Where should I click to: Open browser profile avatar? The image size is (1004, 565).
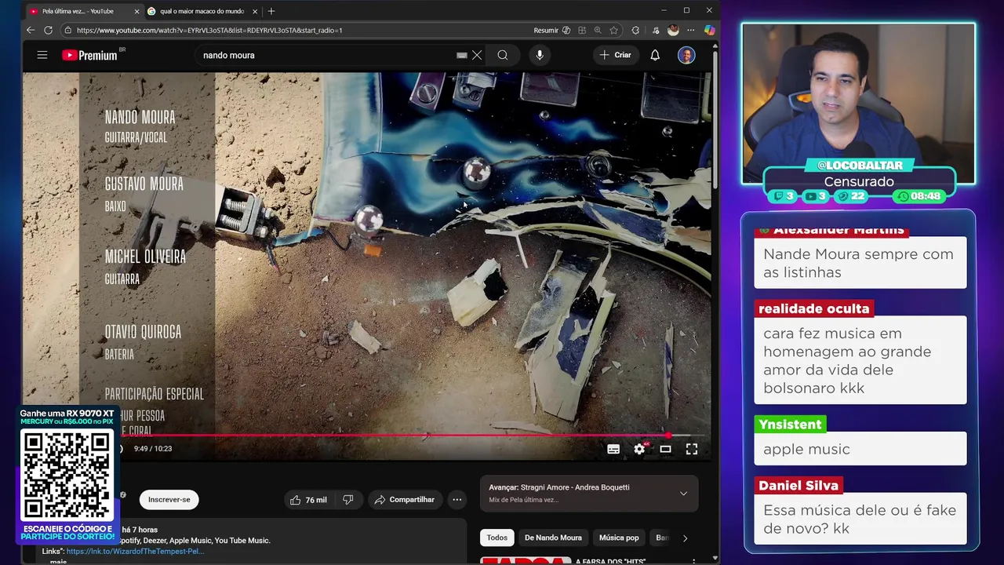(673, 30)
